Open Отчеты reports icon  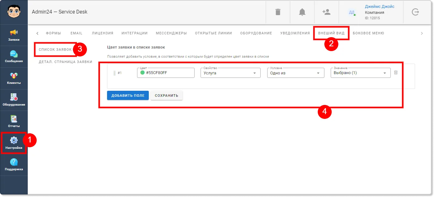(14, 122)
